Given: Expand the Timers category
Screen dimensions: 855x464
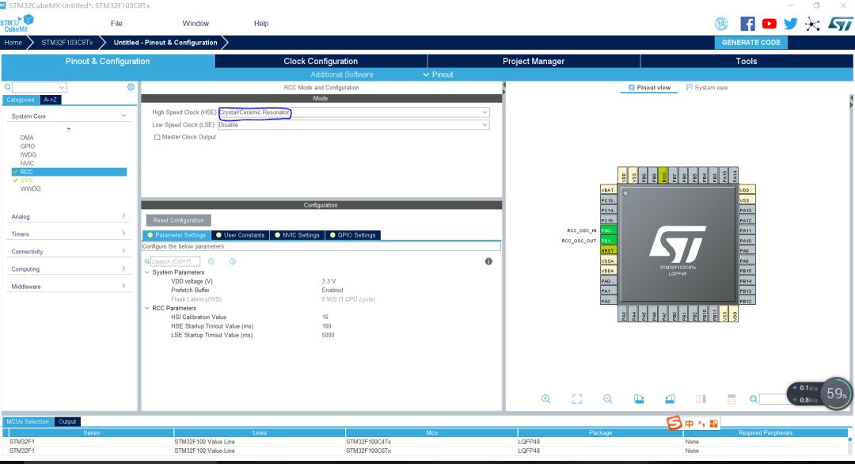Looking at the screenshot, I should point(123,234).
